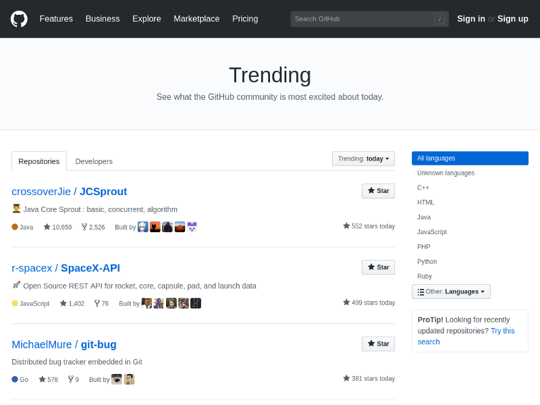This screenshot has width=540, height=405.
Task: Open Business in the top navigation
Action: pos(103,19)
